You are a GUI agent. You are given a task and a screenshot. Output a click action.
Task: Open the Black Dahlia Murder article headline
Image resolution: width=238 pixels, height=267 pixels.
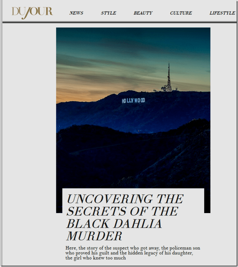pos(125,217)
